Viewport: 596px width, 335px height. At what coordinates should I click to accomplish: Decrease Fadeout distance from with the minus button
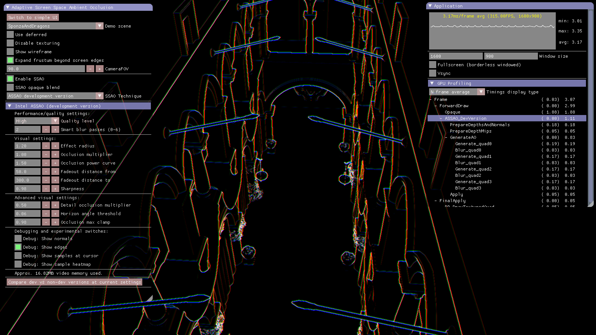[46, 171]
